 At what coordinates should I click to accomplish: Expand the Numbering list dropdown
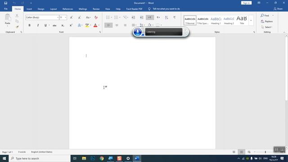(120, 18)
